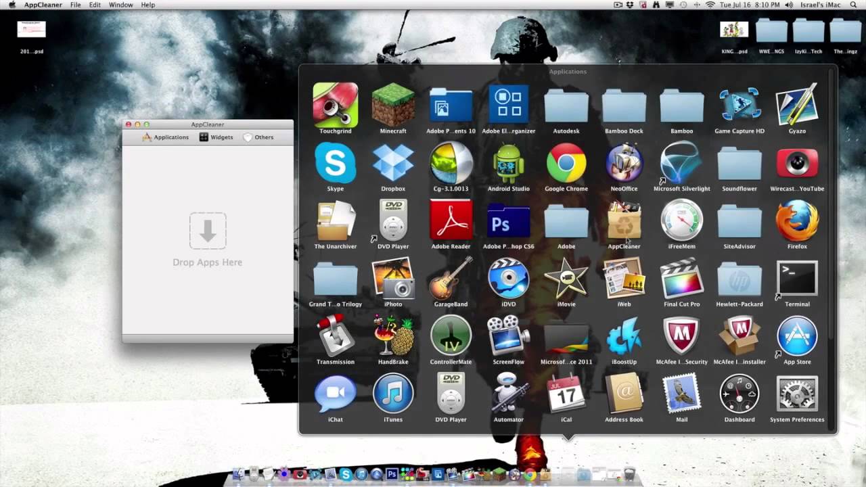Open the Autodesk folder

[566, 106]
